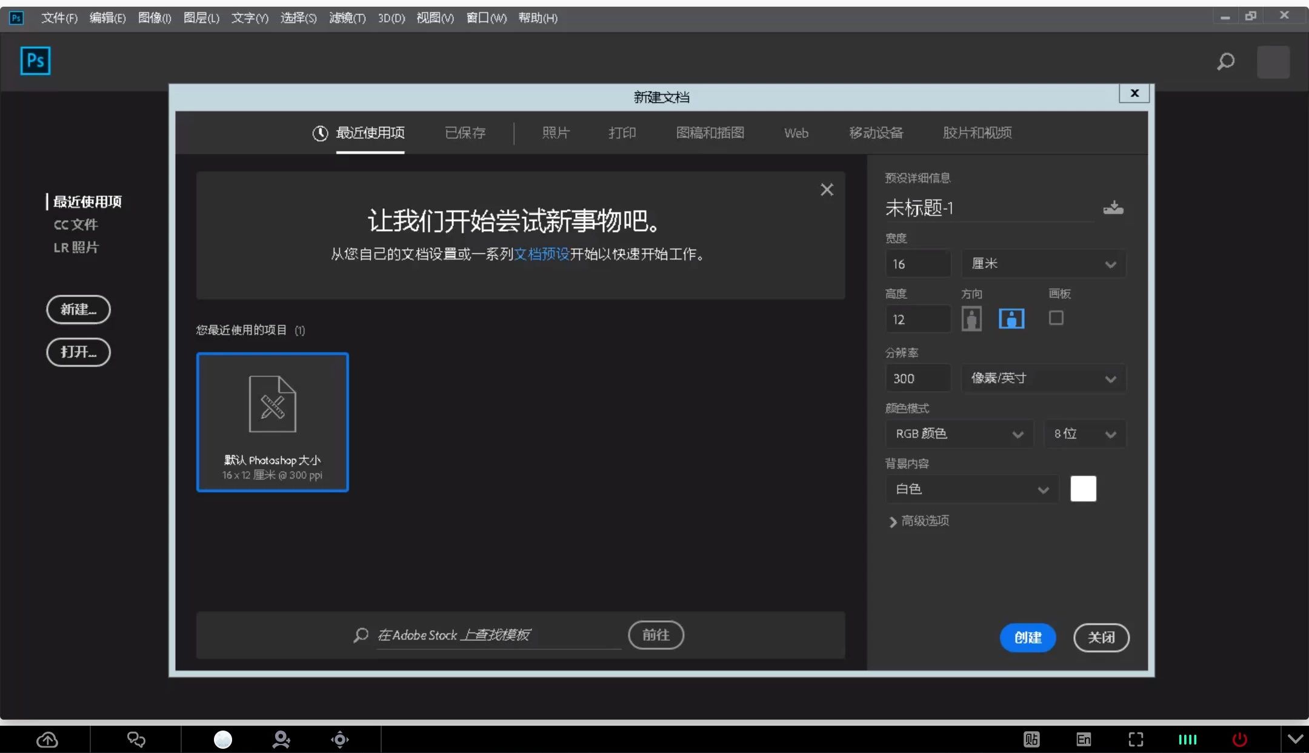Follow the 文档预设 link
Screen dimensions: 1309x753
point(541,254)
